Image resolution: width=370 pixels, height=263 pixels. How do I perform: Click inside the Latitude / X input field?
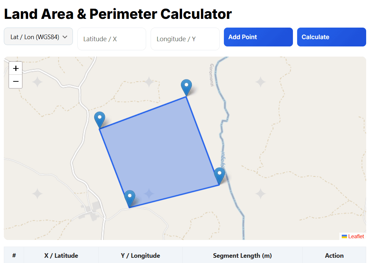[x=112, y=39]
